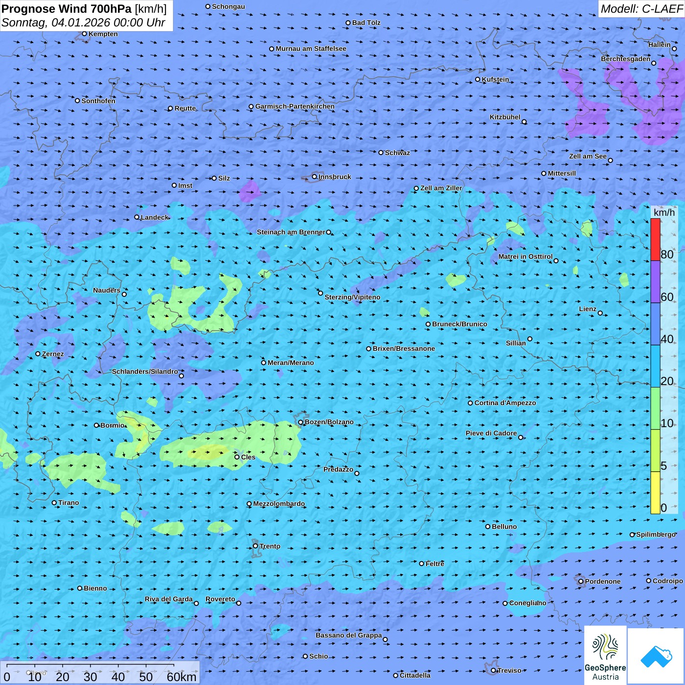
Task: Click the Tirano city label
Action: pos(68,502)
